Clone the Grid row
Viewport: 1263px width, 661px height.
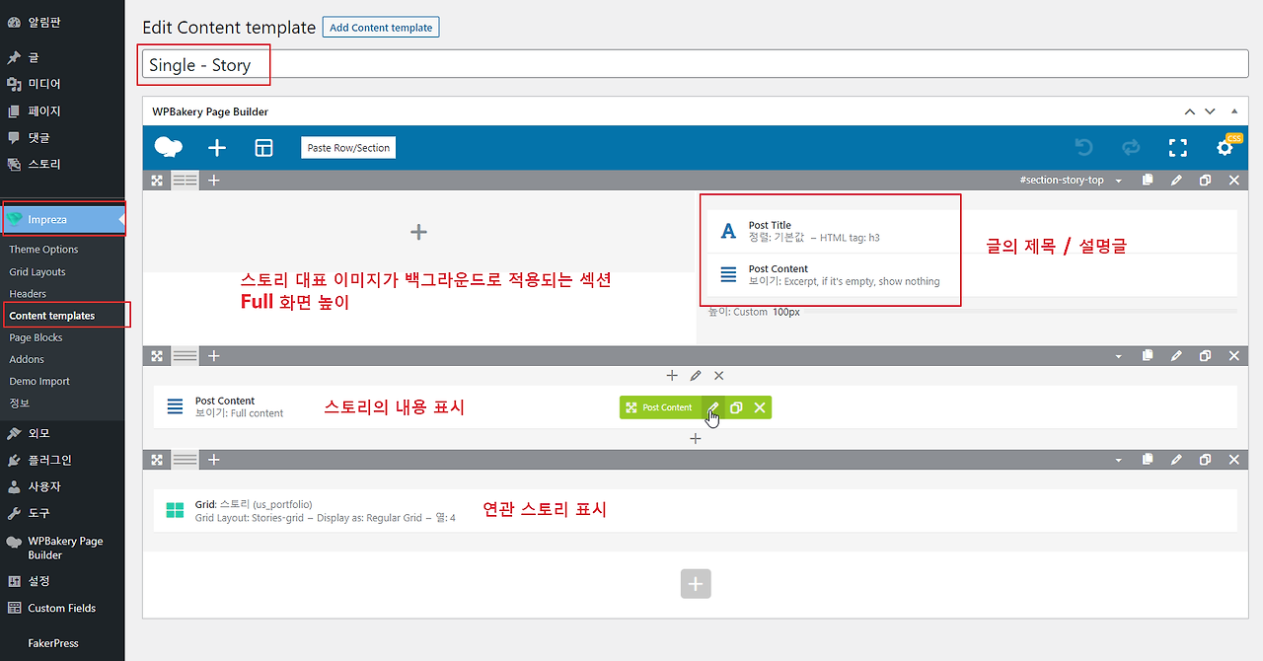(1205, 461)
